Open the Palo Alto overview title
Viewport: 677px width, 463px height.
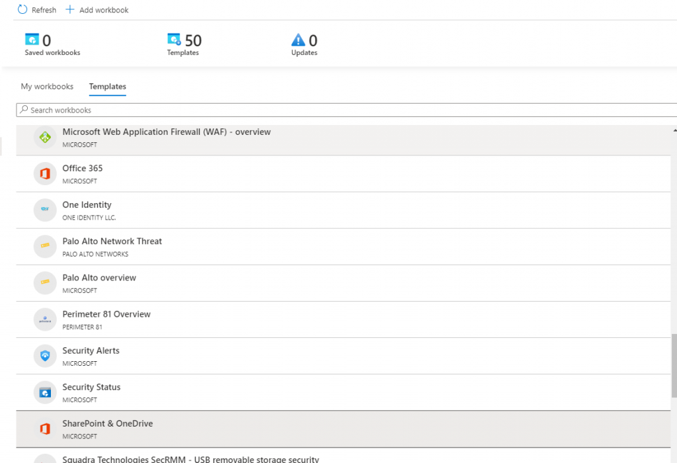tap(99, 277)
